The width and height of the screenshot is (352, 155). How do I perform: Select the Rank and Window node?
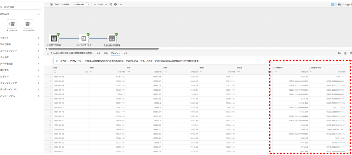84,38
